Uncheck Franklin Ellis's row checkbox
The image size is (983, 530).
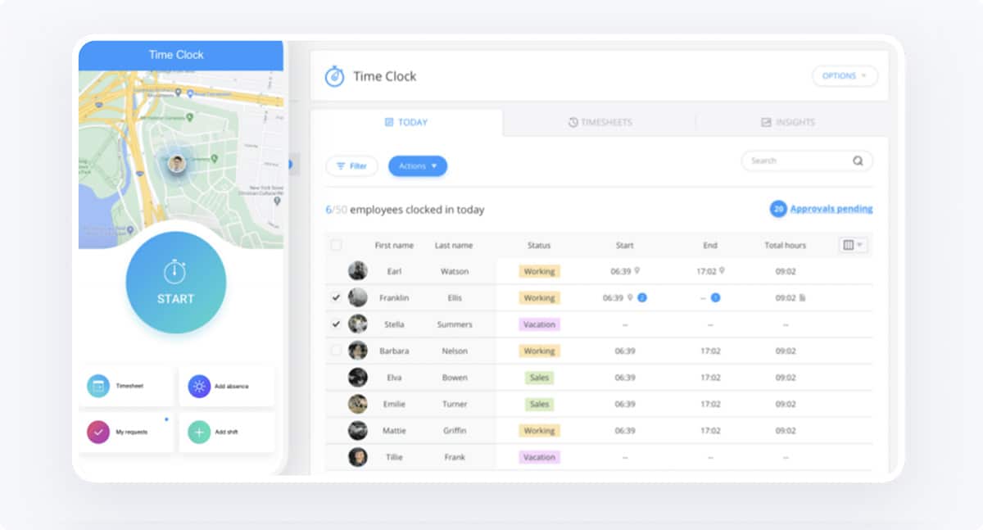click(x=336, y=297)
